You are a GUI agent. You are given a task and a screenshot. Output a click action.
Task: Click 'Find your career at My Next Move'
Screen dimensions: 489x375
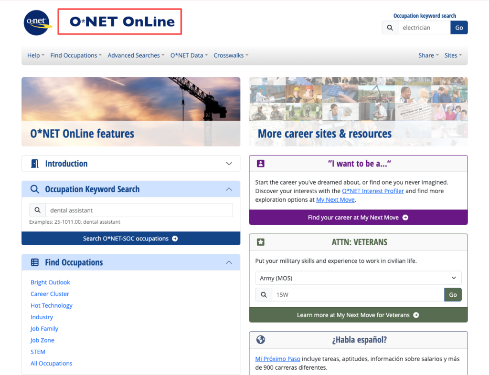(x=358, y=217)
